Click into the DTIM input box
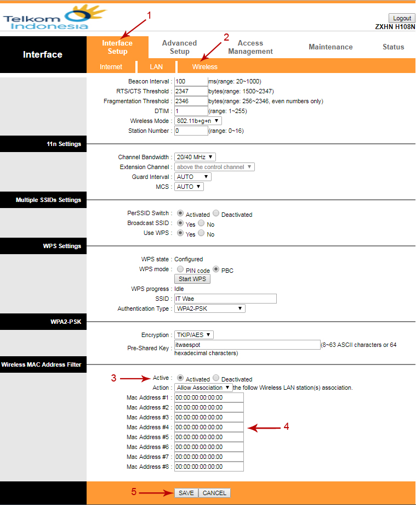Image resolution: width=416 pixels, height=505 pixels. click(191, 111)
